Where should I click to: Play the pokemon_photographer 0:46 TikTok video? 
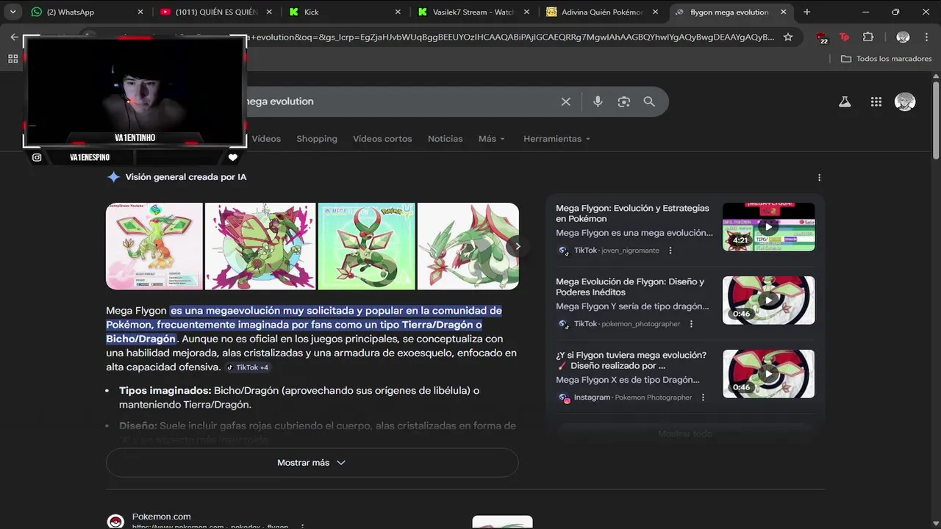coord(768,301)
